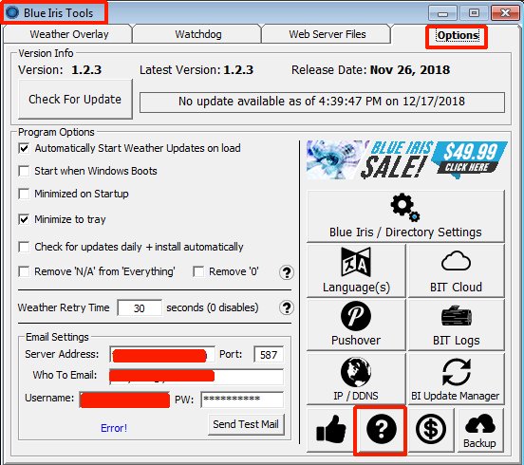Switch to the Watchdog tab
Image resolution: width=524 pixels, height=465 pixels.
tap(197, 34)
